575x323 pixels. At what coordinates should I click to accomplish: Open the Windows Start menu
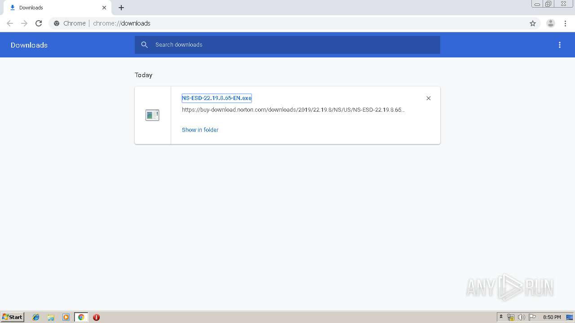13,317
